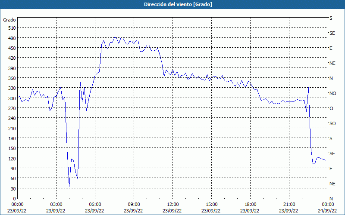Select the 'E' compass label level with 450

(331, 48)
